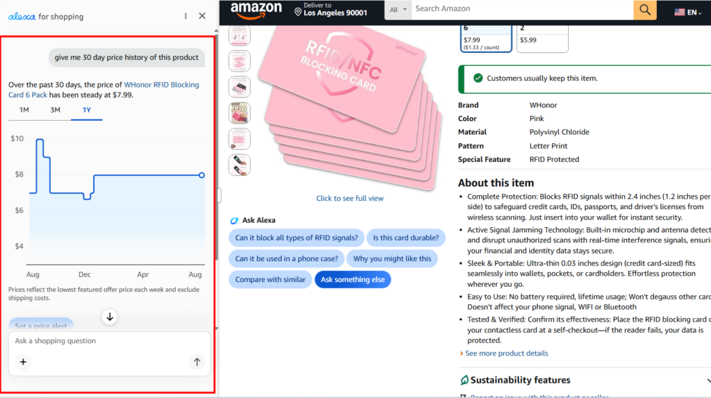Ask Can it block all types of RFID signals

pyautogui.click(x=296, y=238)
